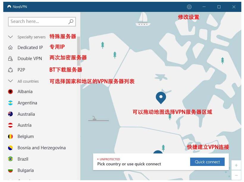Click the Belgium flag icon
Image resolution: width=244 pixels, height=182 pixels.
10,136
